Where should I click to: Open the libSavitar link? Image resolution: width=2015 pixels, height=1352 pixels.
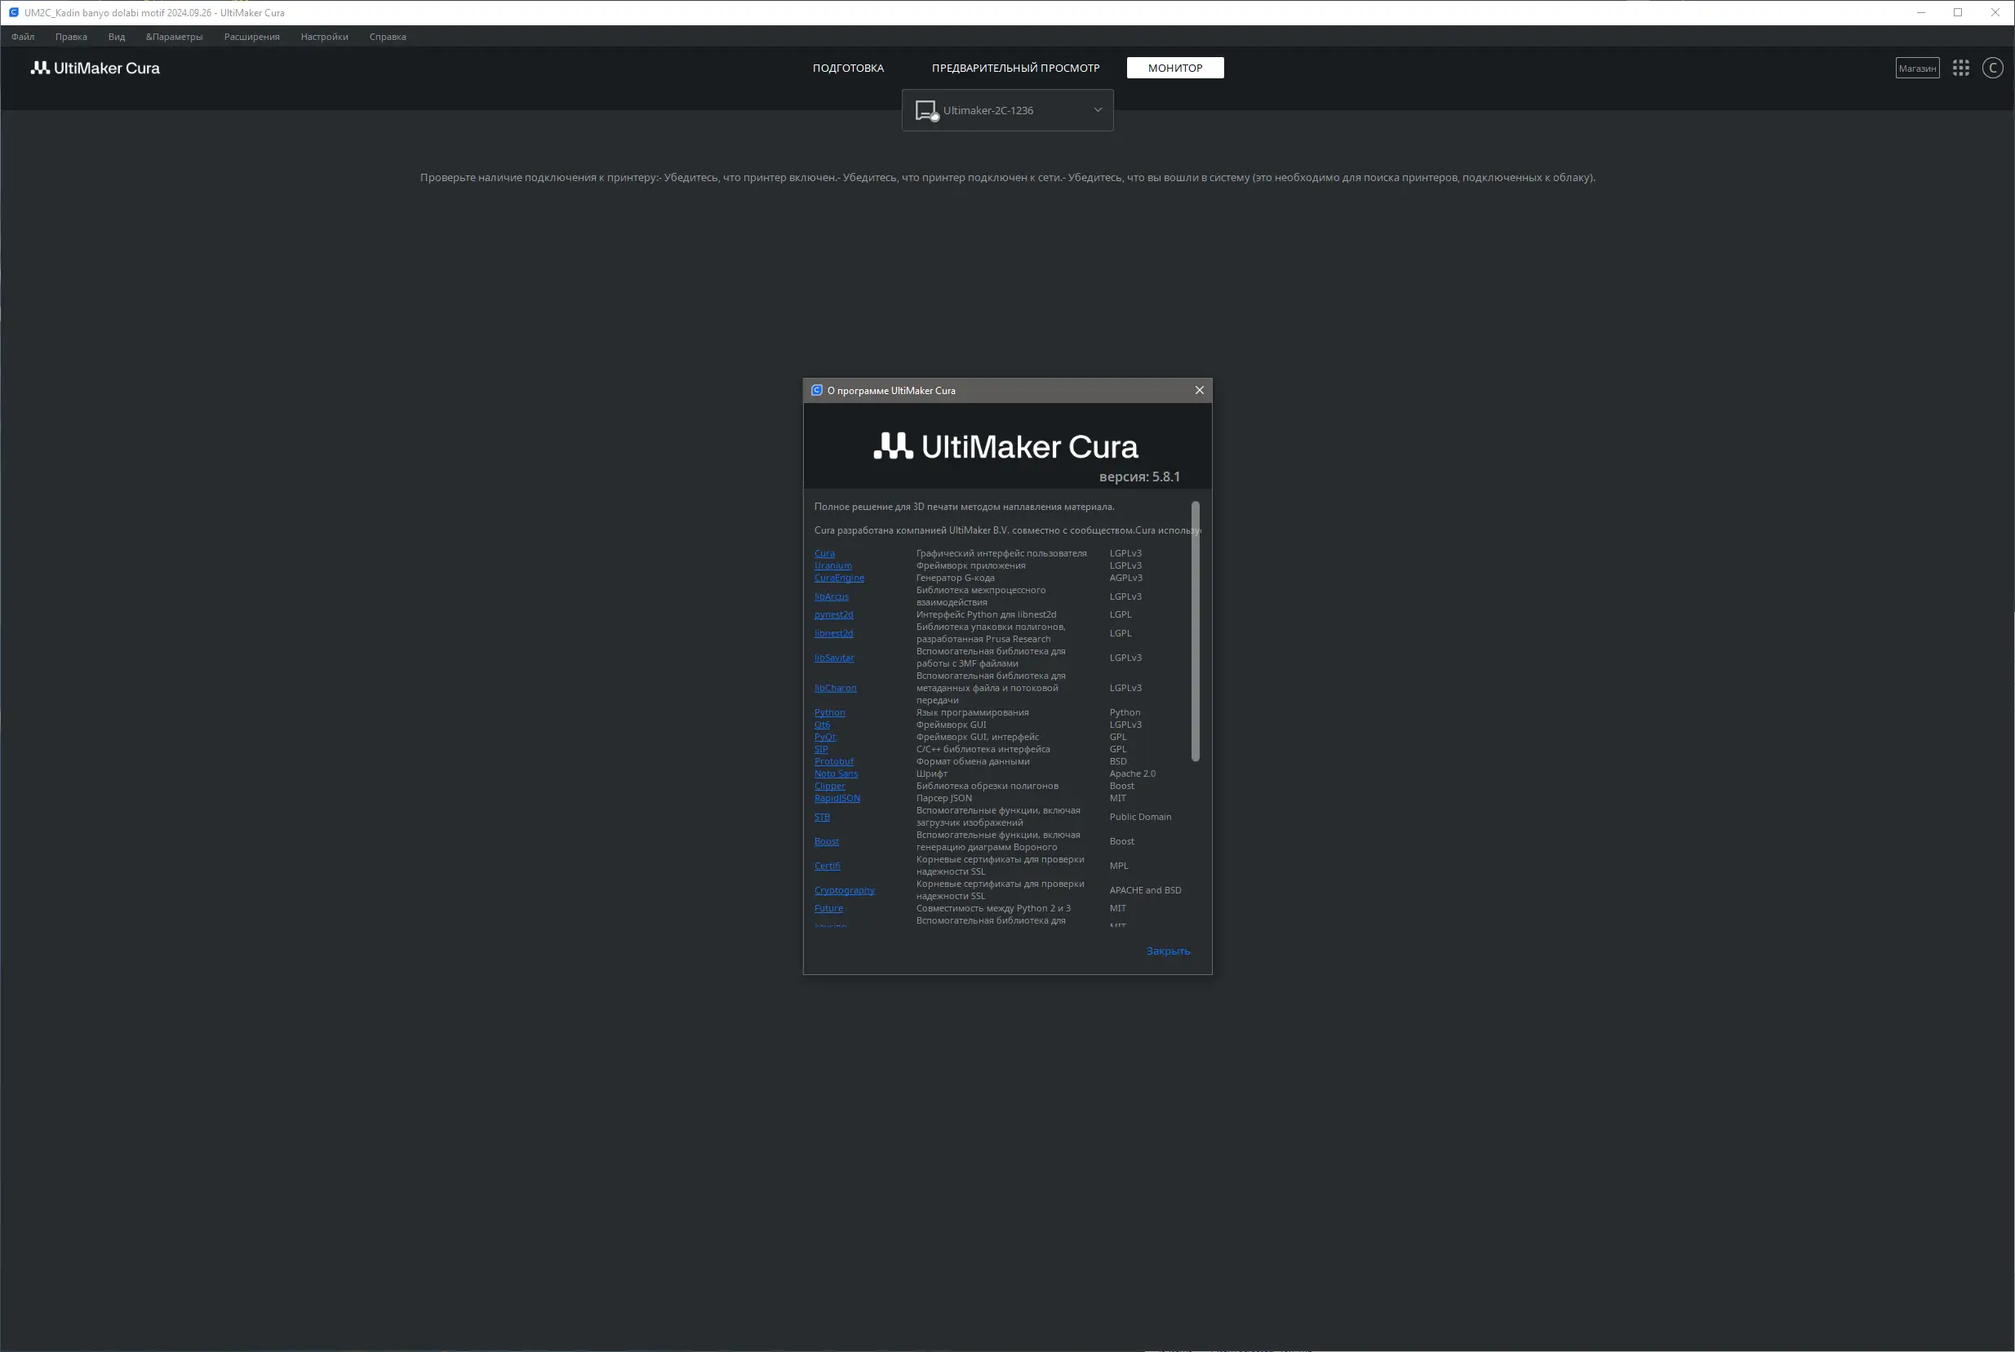834,658
